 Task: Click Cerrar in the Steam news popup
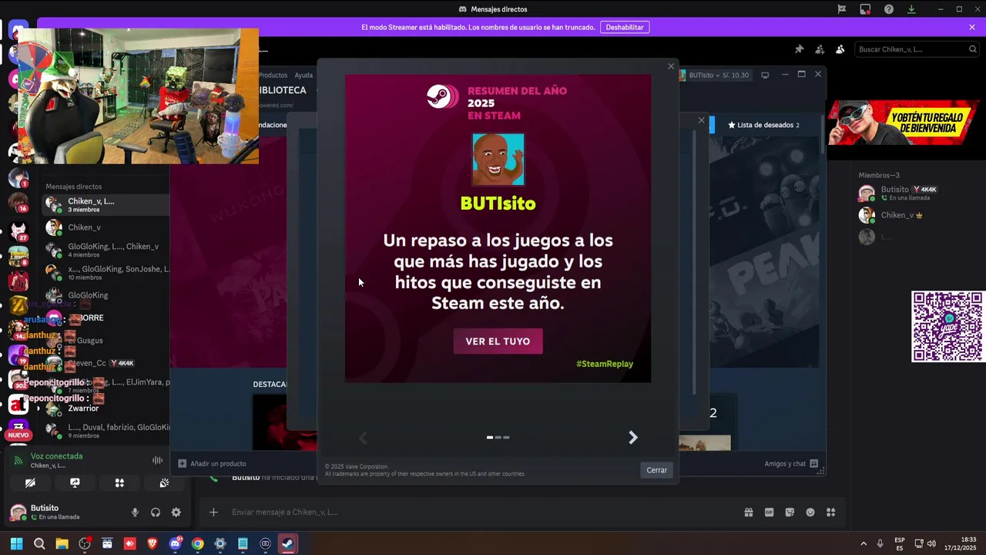coord(657,470)
